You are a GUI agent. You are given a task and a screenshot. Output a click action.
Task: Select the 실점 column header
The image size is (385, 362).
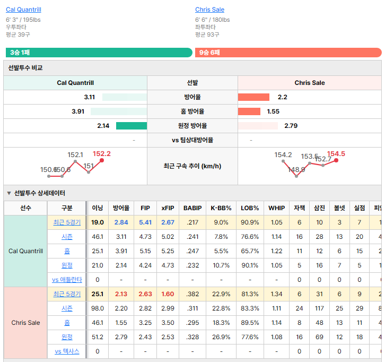pos(359,208)
